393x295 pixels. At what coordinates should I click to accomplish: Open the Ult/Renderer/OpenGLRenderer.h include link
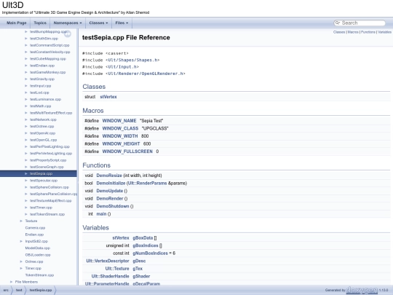tap(145, 74)
